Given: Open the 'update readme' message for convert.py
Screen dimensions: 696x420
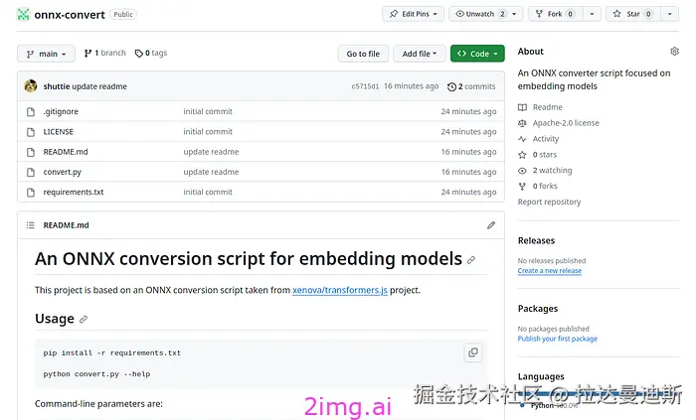Looking at the screenshot, I should pos(211,172).
